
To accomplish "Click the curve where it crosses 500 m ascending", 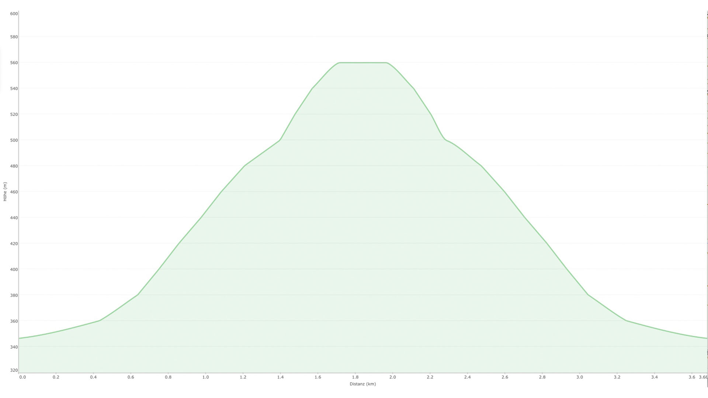I will (280, 140).
